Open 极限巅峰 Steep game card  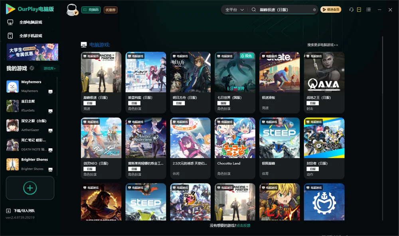279,148
